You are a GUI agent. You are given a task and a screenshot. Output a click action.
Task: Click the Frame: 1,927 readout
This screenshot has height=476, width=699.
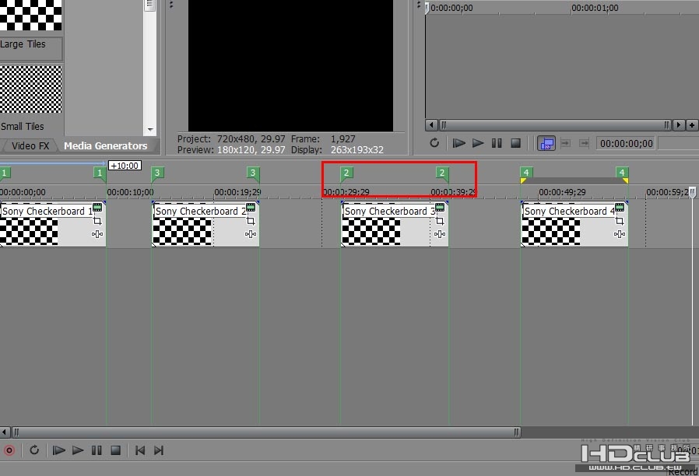click(x=323, y=139)
